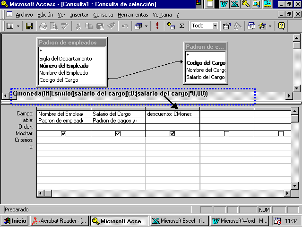302x227 pixels.
Task: Click table pane horizontal scroll right arrow
Action: [x=289, y=96]
